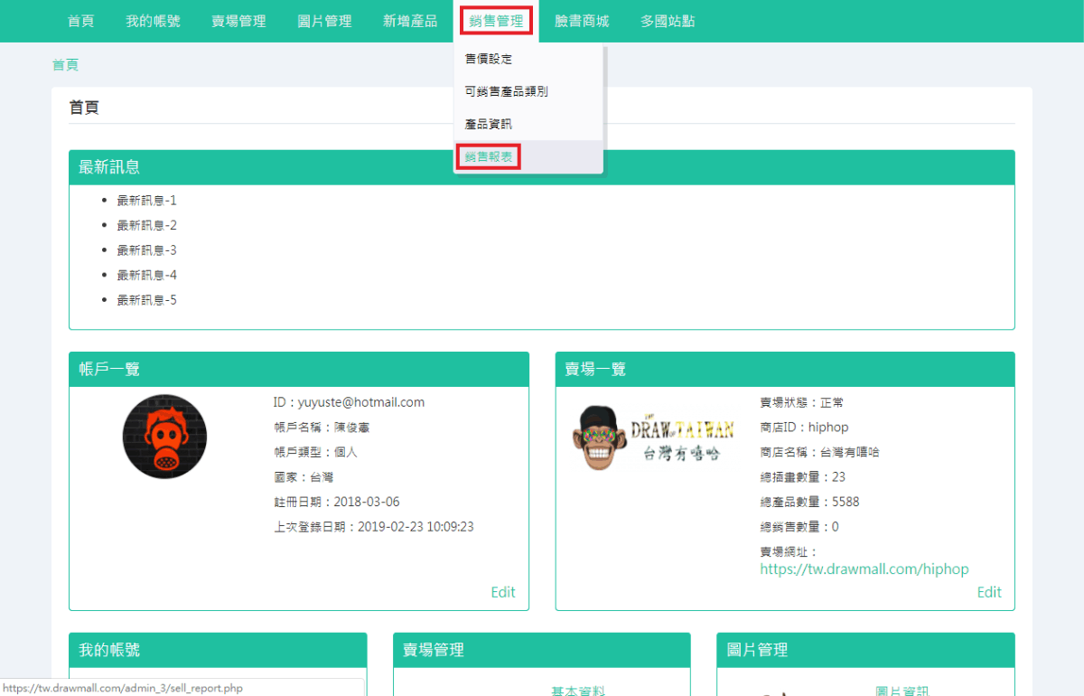1084x696 pixels.
Task: Open the hiphop store URL link
Action: (x=864, y=569)
